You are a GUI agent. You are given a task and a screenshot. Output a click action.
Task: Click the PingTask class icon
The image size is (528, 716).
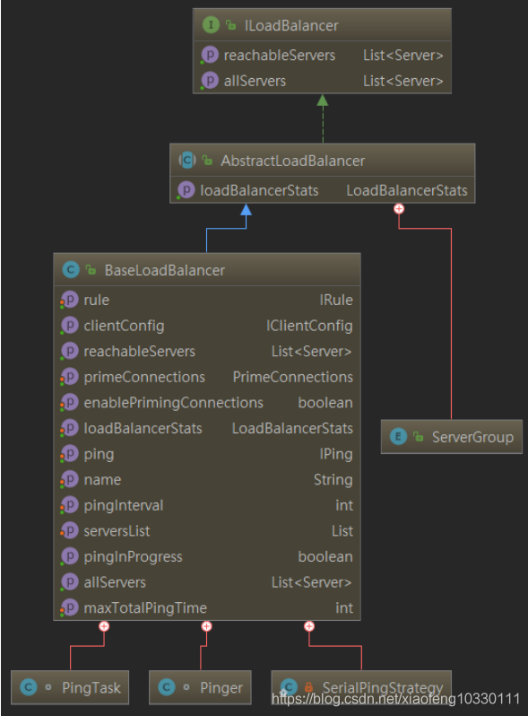point(29,686)
